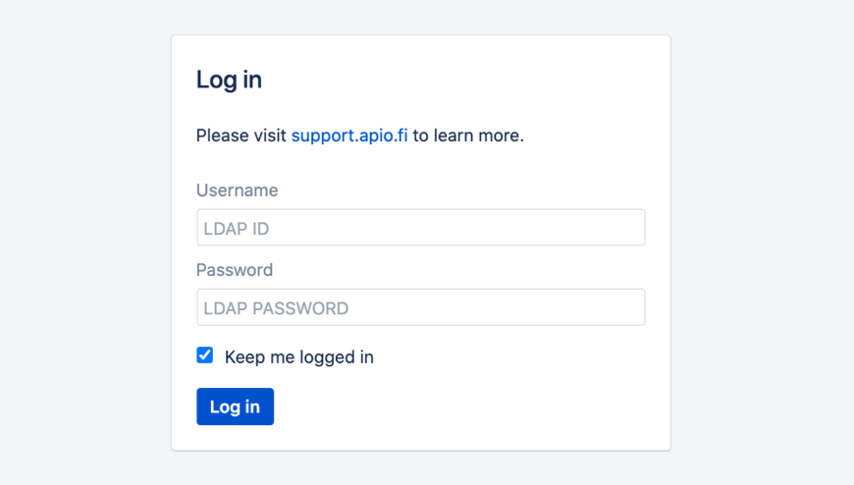Click the "to learn more." text
854x485 pixels.
[x=468, y=135]
